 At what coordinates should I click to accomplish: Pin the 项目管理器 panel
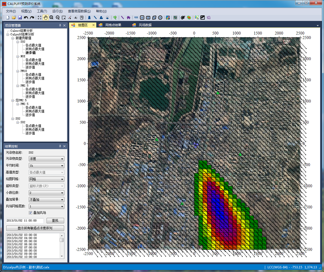pos(60,25)
